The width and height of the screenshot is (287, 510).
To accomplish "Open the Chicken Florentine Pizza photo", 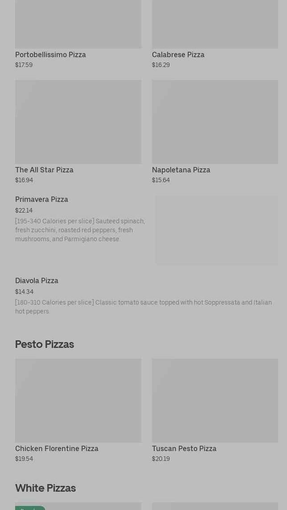I will [x=78, y=400].
